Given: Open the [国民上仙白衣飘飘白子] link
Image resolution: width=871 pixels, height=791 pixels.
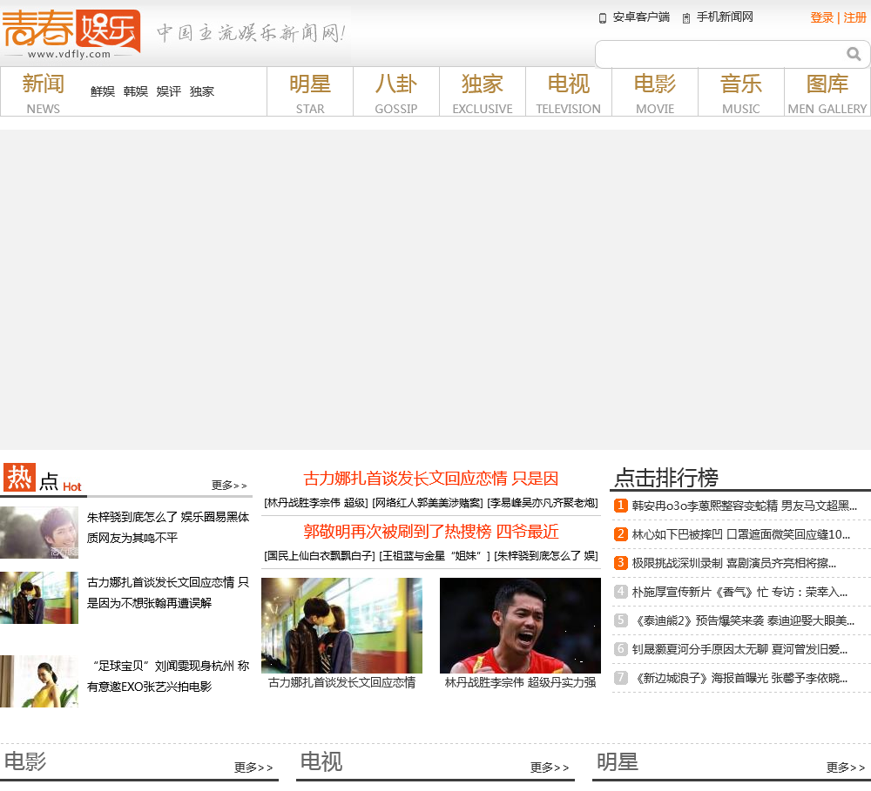Looking at the screenshot, I should 320,556.
